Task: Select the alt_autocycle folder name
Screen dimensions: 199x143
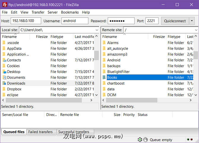Action: click(x=118, y=49)
